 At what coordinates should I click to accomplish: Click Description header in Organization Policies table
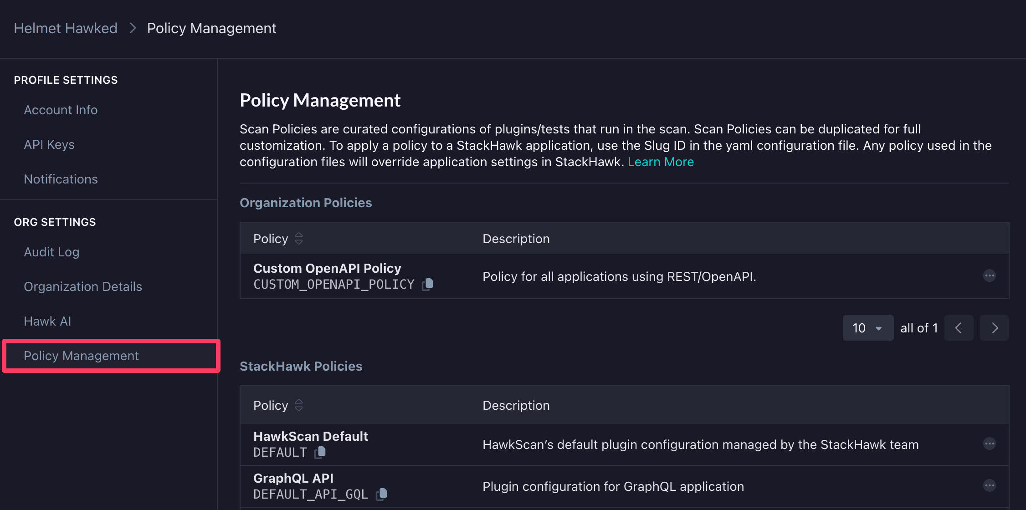(516, 239)
